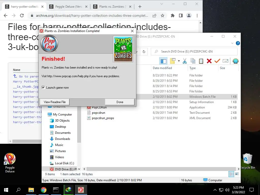260x195 pixels.
Task: Bookmark the page with star icon
Action: click(162, 15)
